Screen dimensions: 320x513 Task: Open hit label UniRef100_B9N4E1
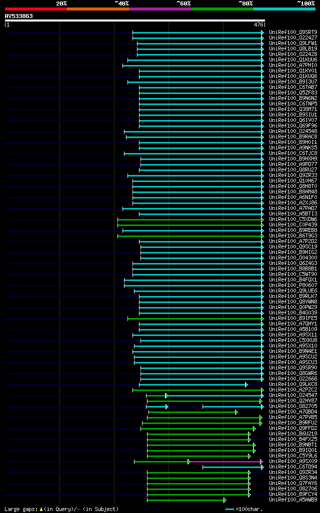(293, 351)
